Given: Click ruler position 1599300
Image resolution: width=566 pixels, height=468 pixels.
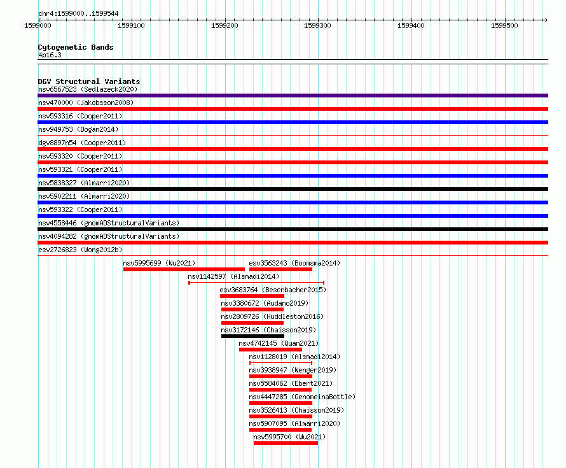Looking at the screenshot, I should coord(317,25).
